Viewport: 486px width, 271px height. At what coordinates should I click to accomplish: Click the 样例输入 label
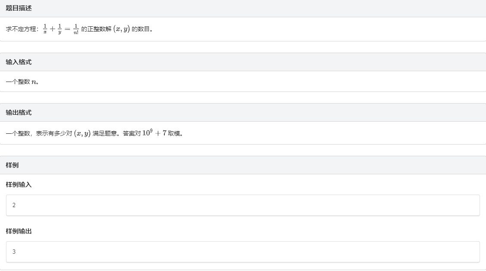pos(19,185)
